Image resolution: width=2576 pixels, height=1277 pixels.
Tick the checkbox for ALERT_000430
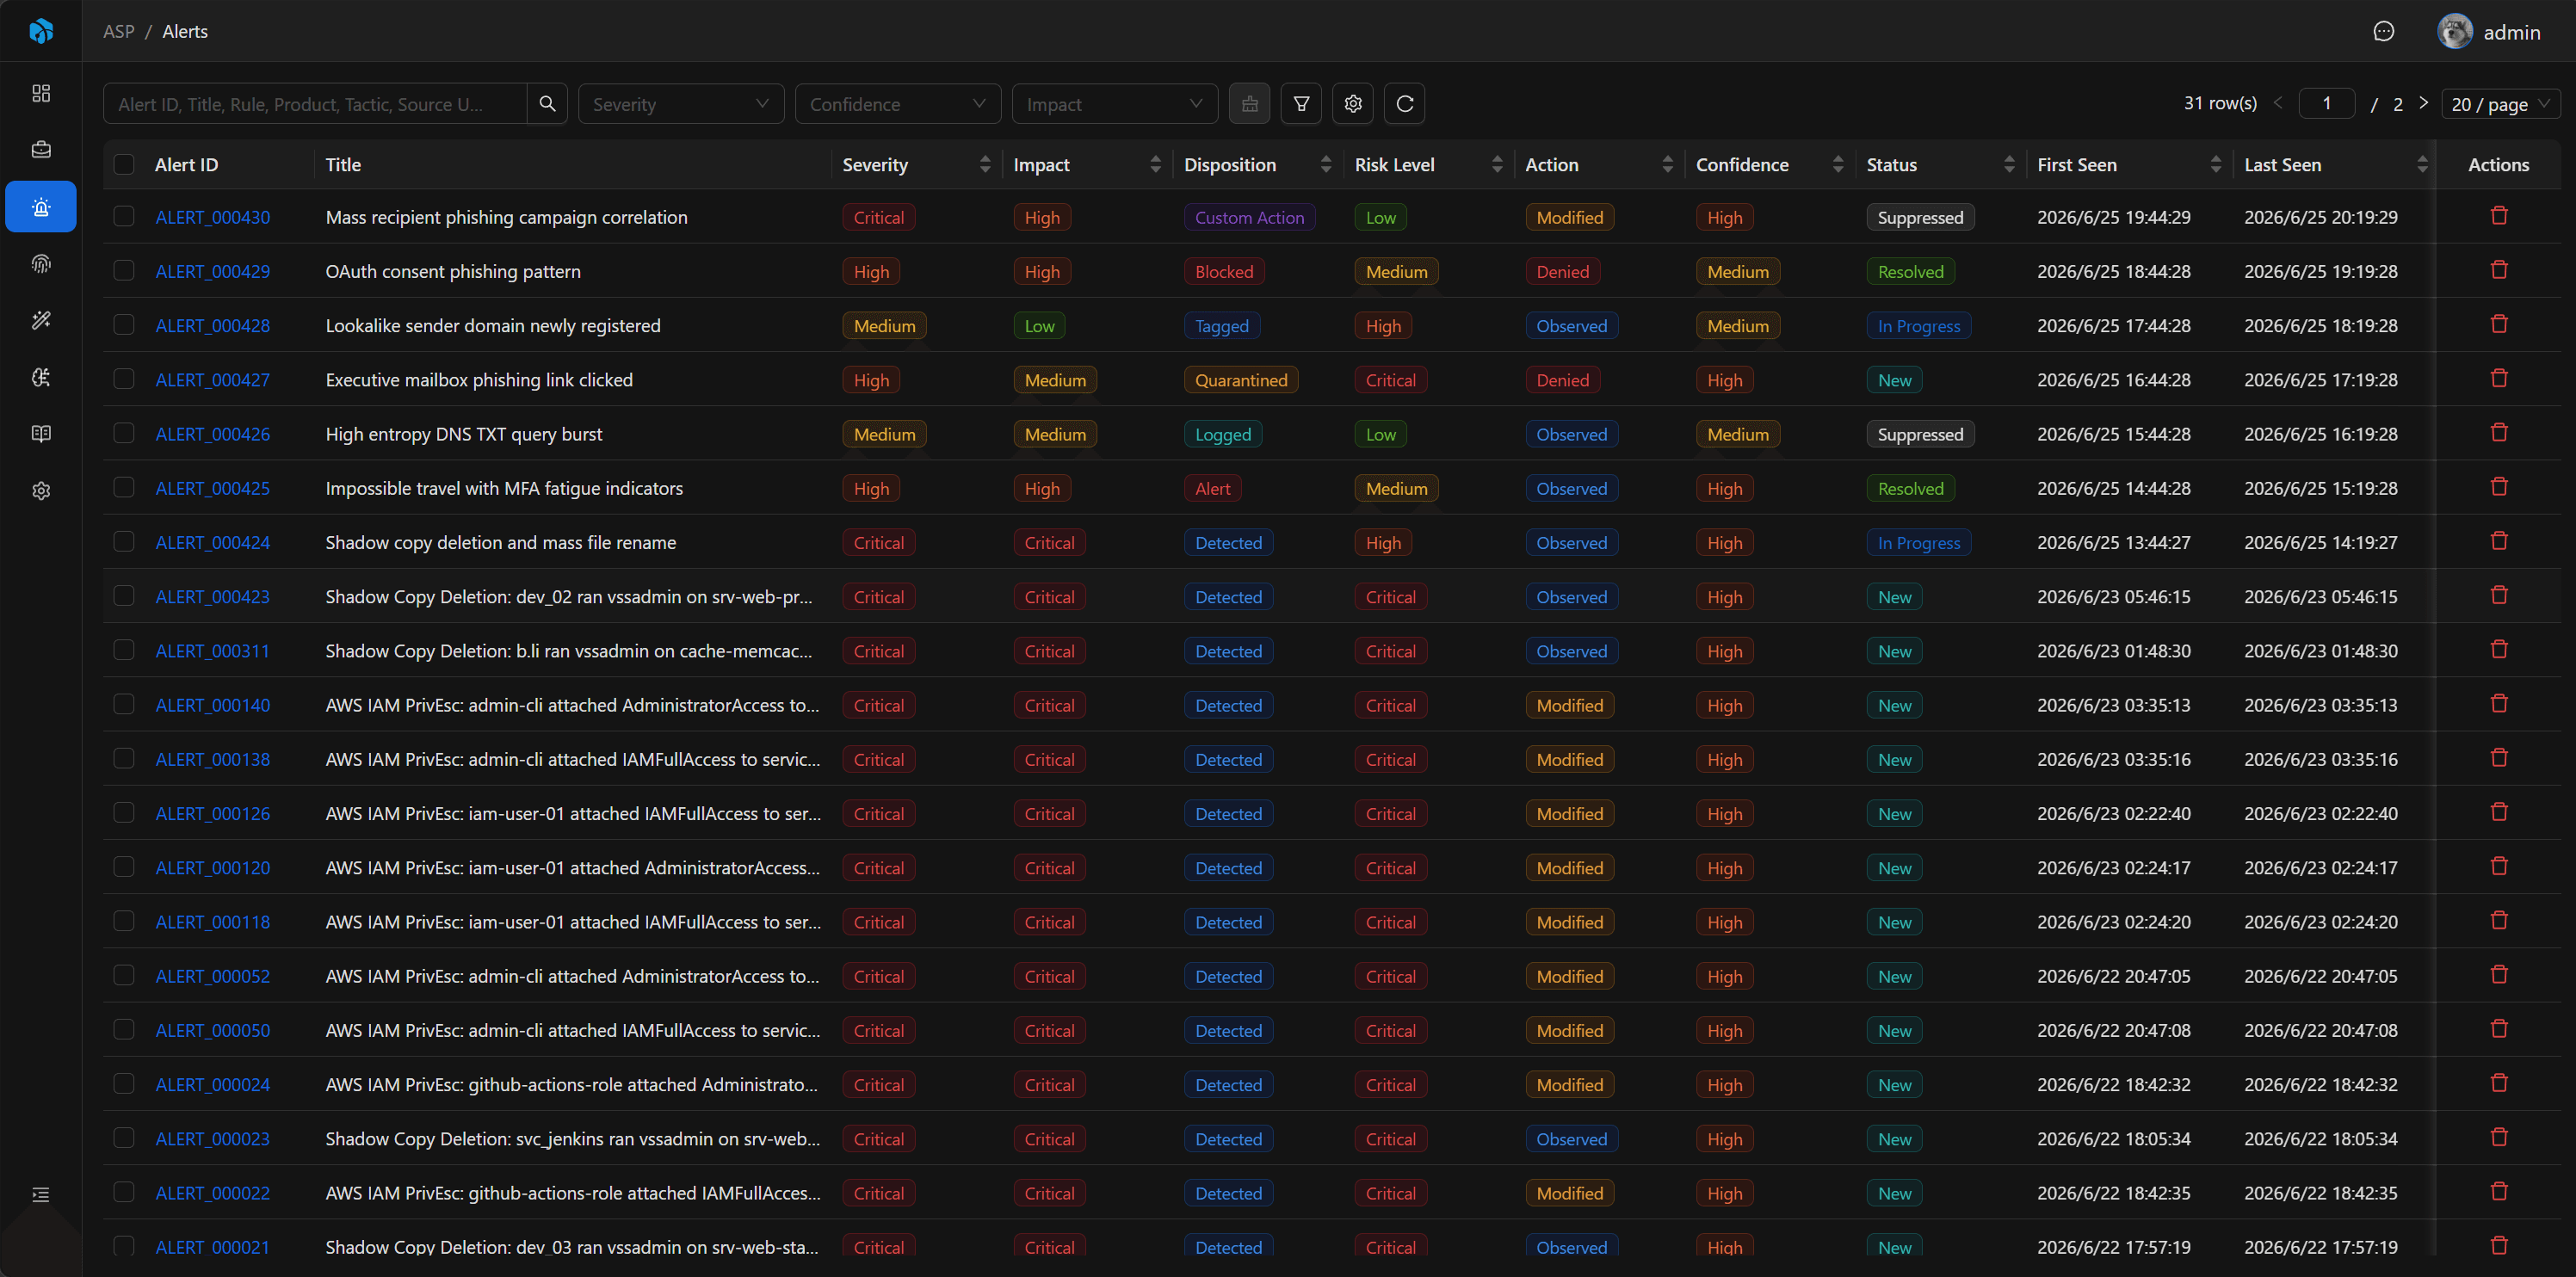(x=124, y=217)
